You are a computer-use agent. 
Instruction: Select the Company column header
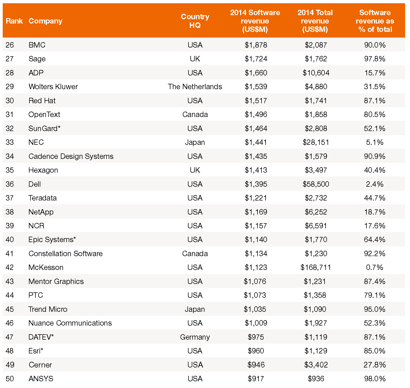pos(45,21)
